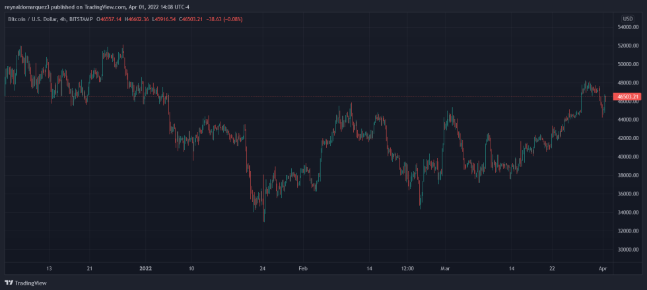647x290 pixels.
Task: Click the TradingView logo at bottom left
Action: (26, 283)
